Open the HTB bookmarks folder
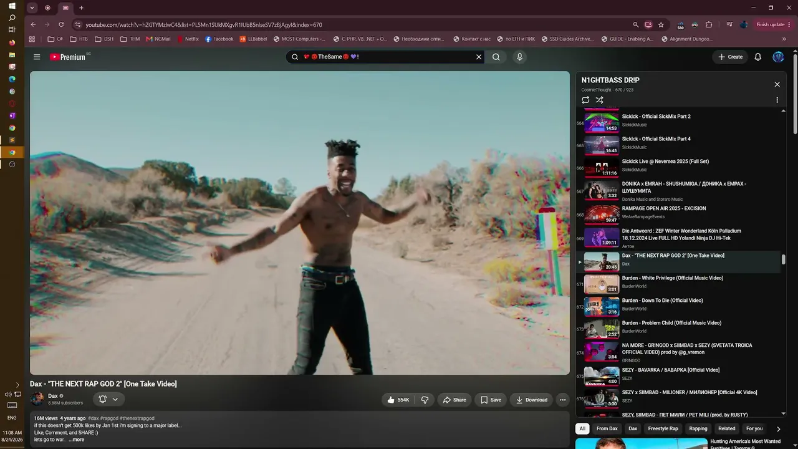 (79, 39)
